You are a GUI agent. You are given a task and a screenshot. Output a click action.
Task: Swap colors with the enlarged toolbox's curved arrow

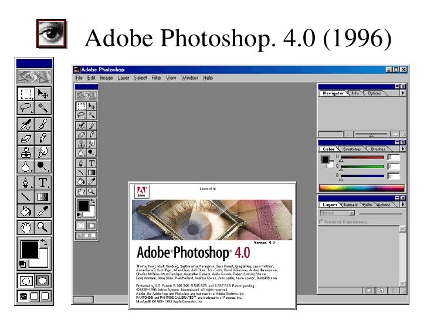pos(44,242)
